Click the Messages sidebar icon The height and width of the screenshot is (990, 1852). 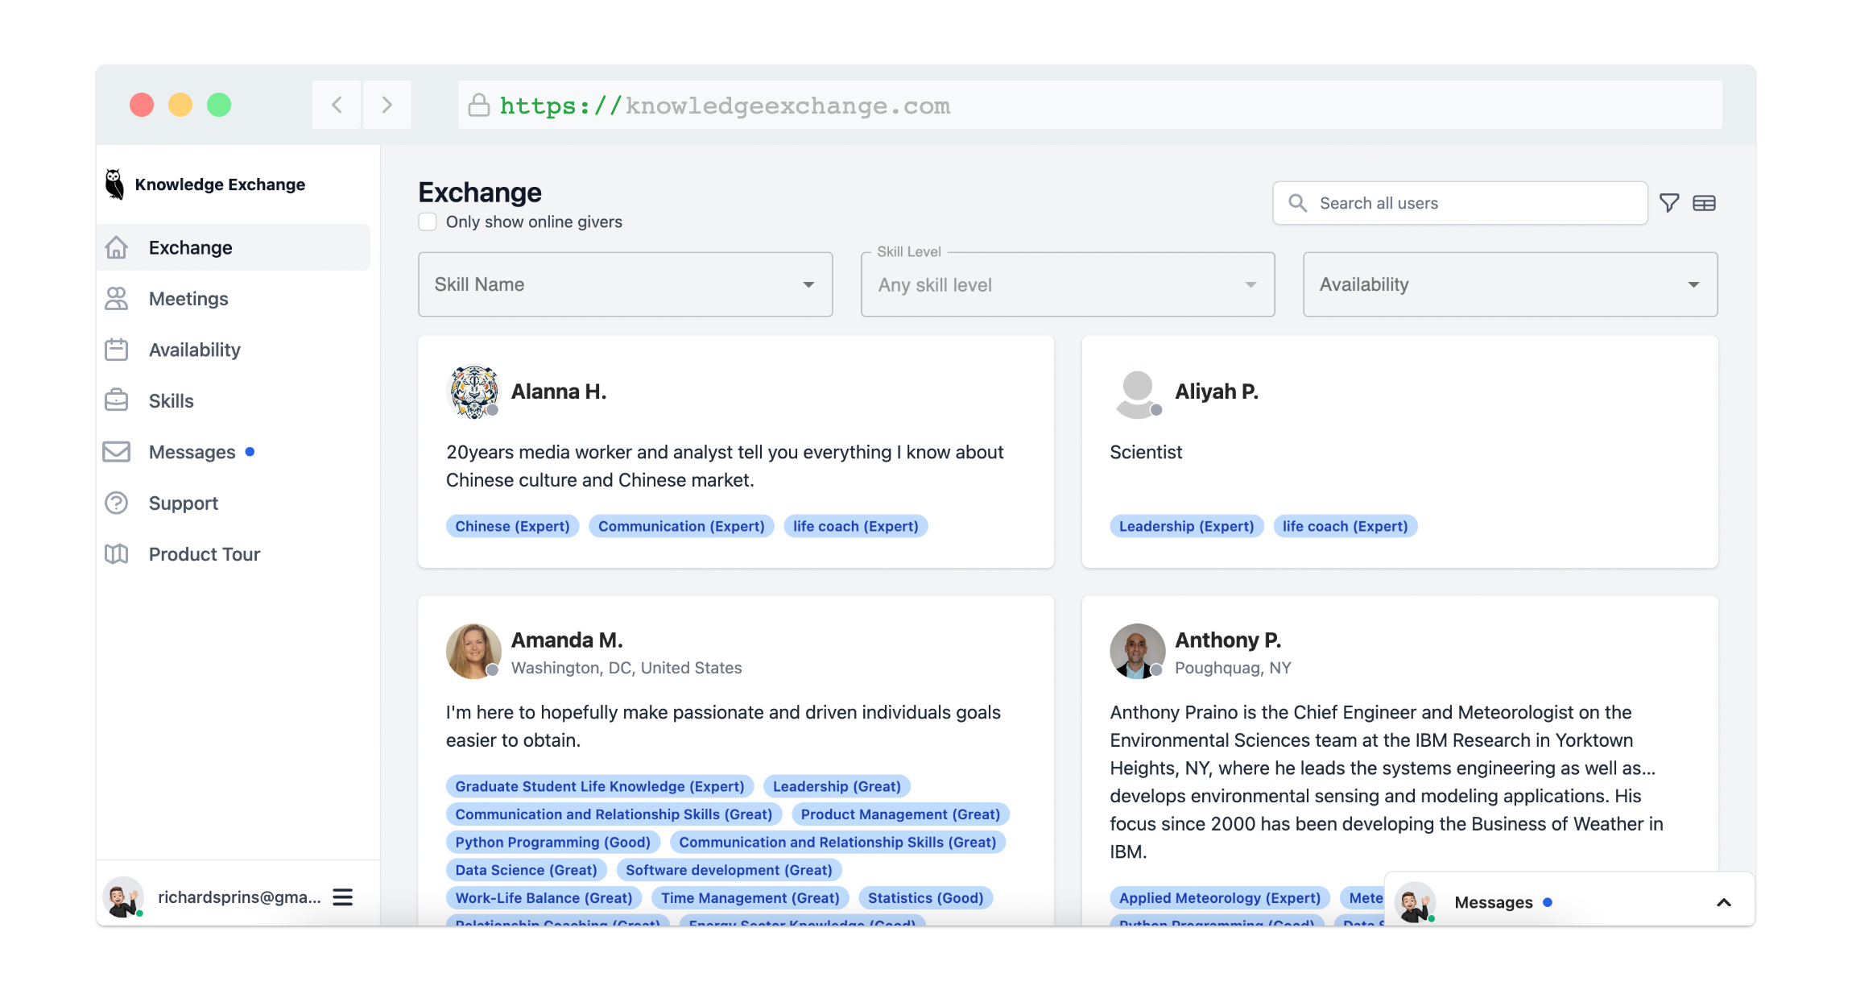pyautogui.click(x=118, y=451)
